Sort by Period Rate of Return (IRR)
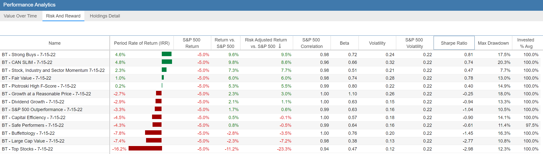The width and height of the screenshot is (543, 154). coord(142,43)
